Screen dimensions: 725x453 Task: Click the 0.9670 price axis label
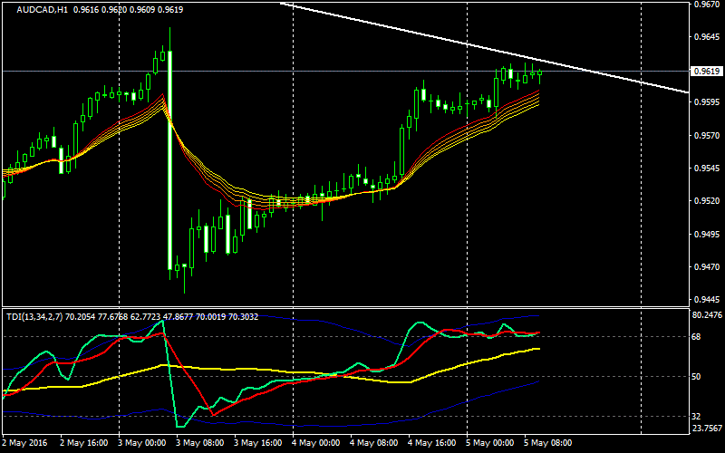click(x=705, y=5)
